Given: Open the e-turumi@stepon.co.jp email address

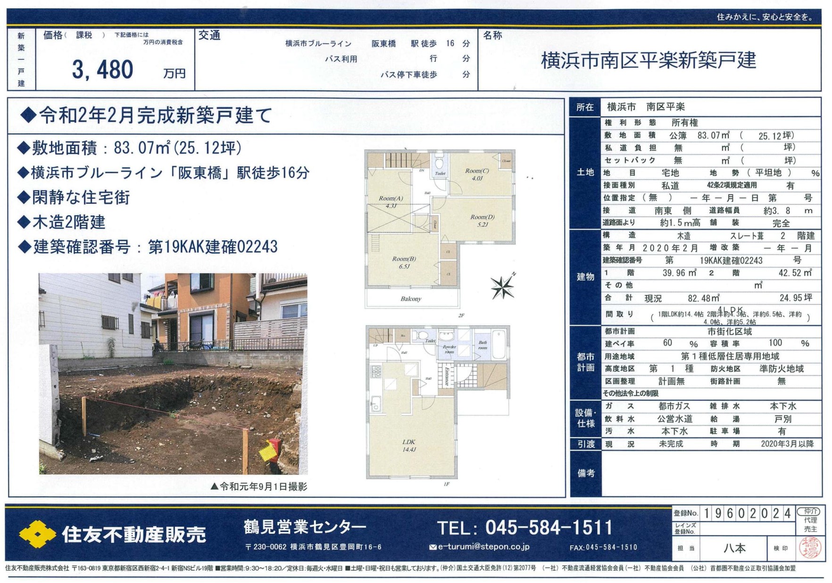Looking at the screenshot, I should point(483,547).
